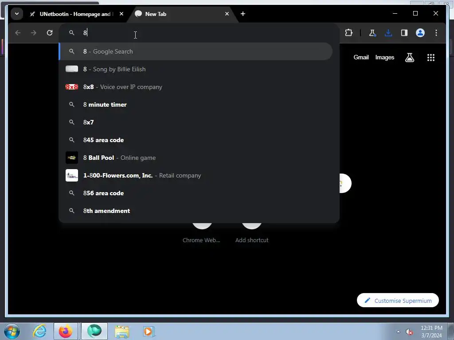The height and width of the screenshot is (340, 454).
Task: Close the New Tab tab
Action: coord(227,14)
